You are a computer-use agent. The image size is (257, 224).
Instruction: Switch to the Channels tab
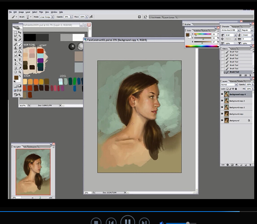[x=233, y=81]
